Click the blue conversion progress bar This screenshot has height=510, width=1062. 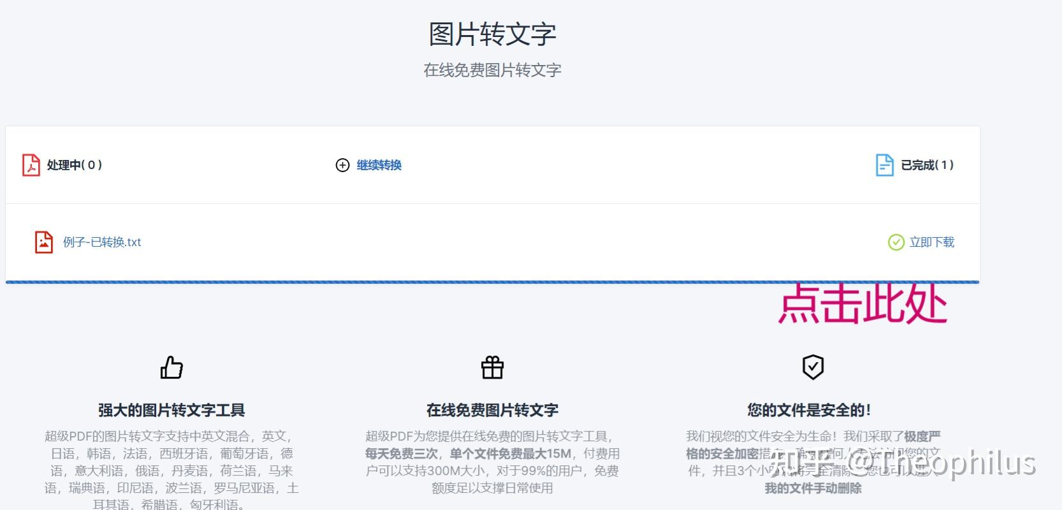(x=492, y=282)
